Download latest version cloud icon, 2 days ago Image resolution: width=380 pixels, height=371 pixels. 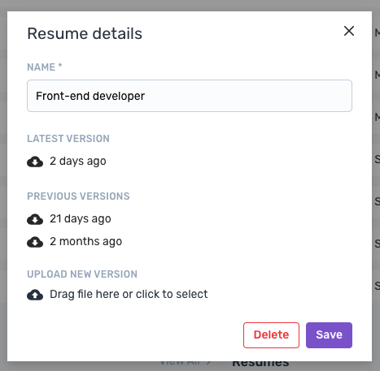35,162
